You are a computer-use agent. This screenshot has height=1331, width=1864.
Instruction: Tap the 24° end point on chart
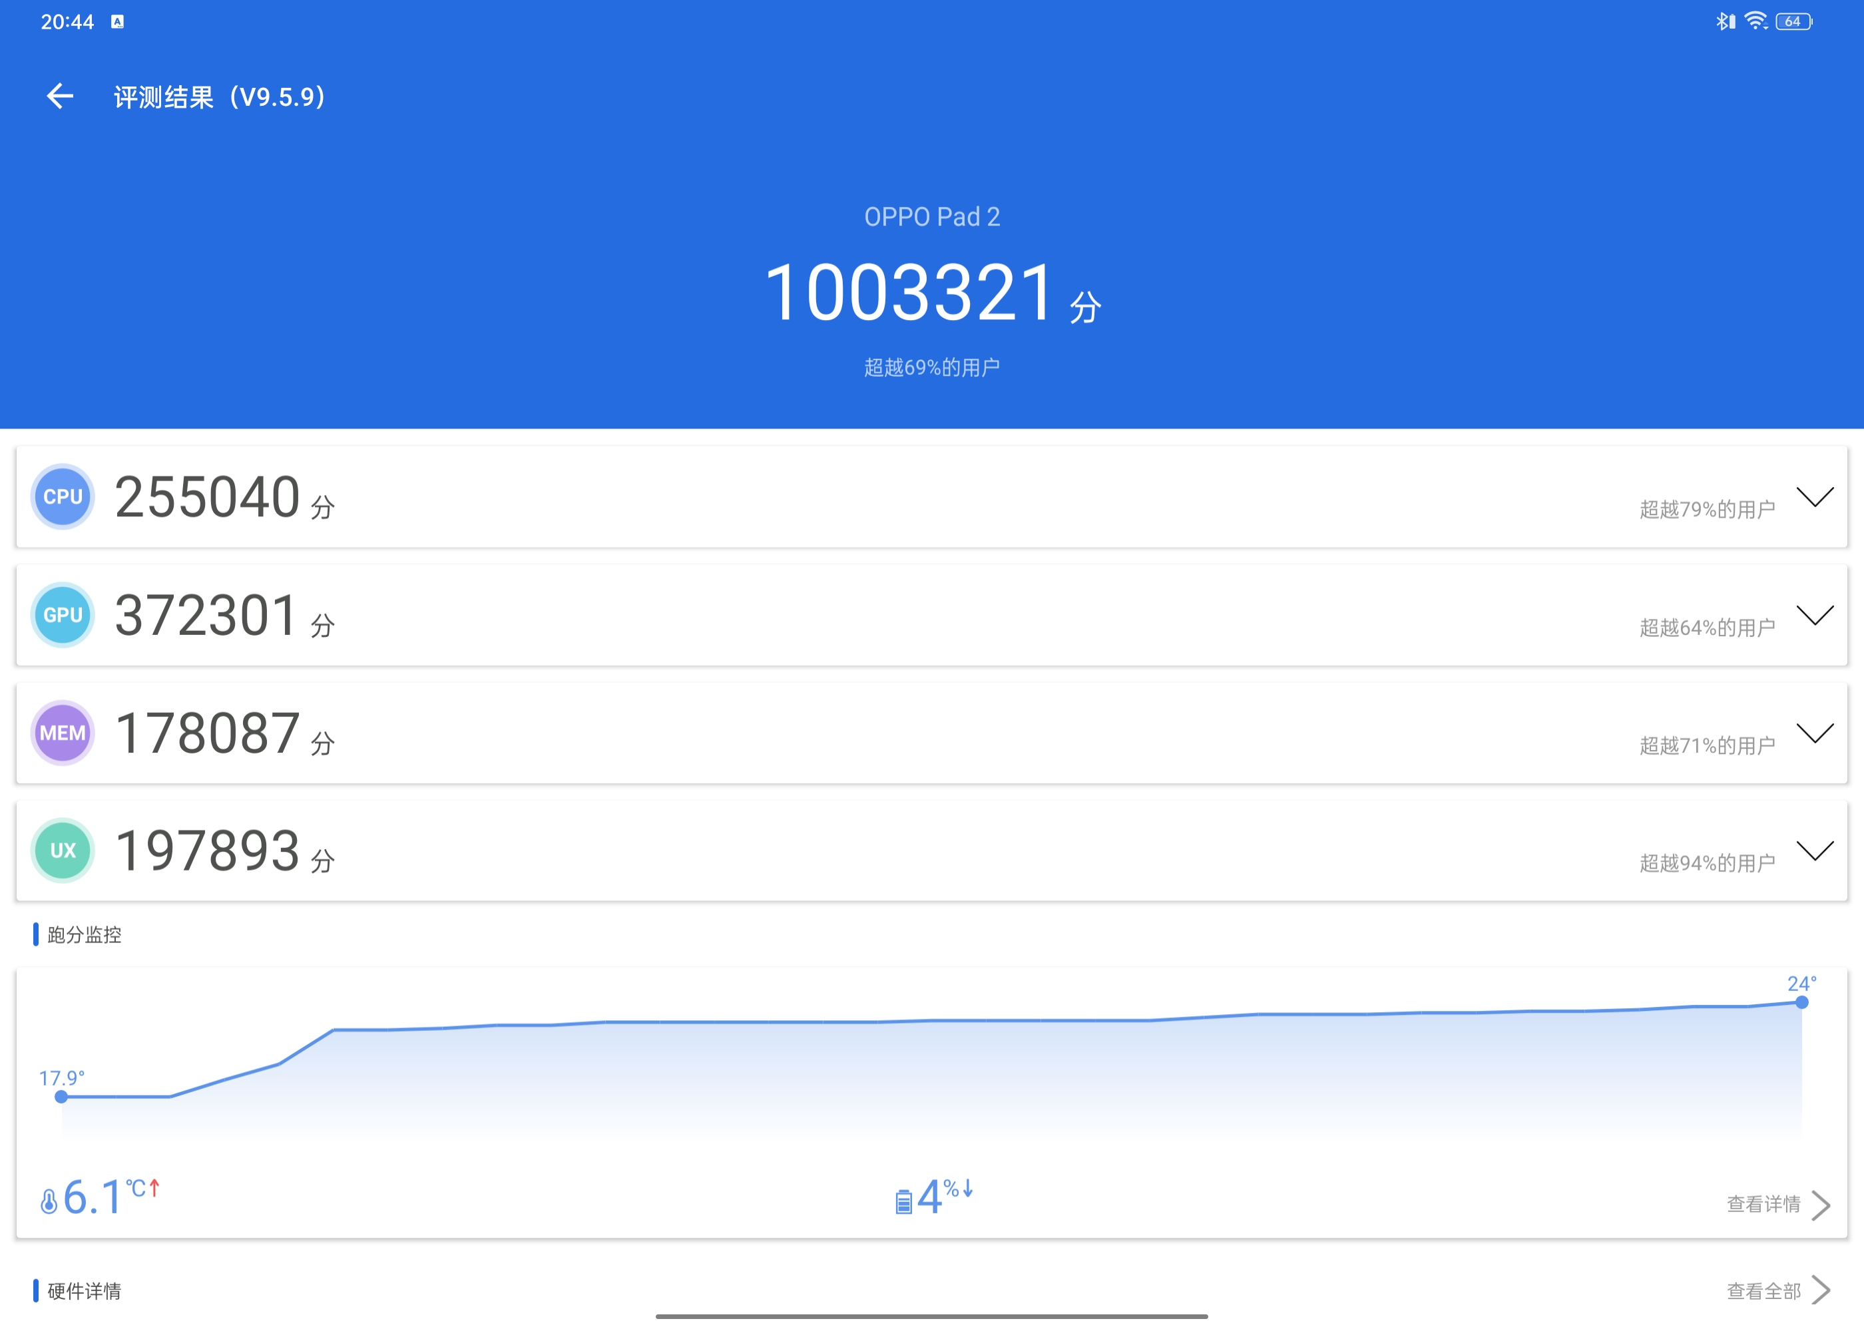(1801, 1002)
